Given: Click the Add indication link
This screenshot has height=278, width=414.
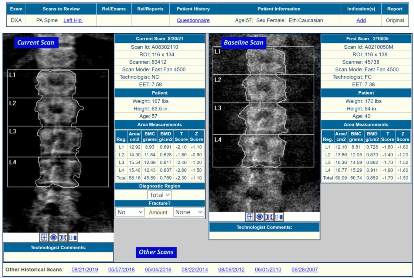Looking at the screenshot, I should click(361, 20).
